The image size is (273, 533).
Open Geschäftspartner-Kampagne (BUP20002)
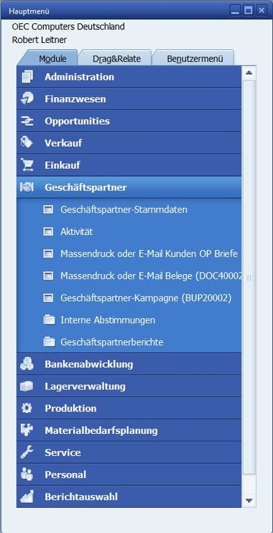(146, 298)
